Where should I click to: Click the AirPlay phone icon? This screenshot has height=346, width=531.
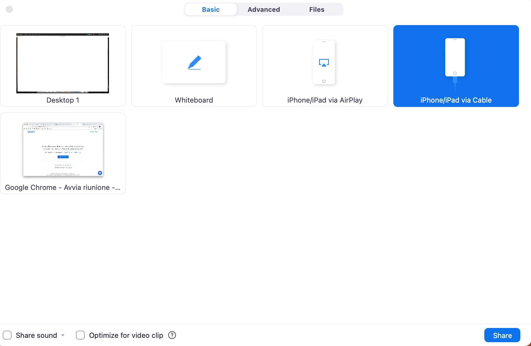pos(324,62)
